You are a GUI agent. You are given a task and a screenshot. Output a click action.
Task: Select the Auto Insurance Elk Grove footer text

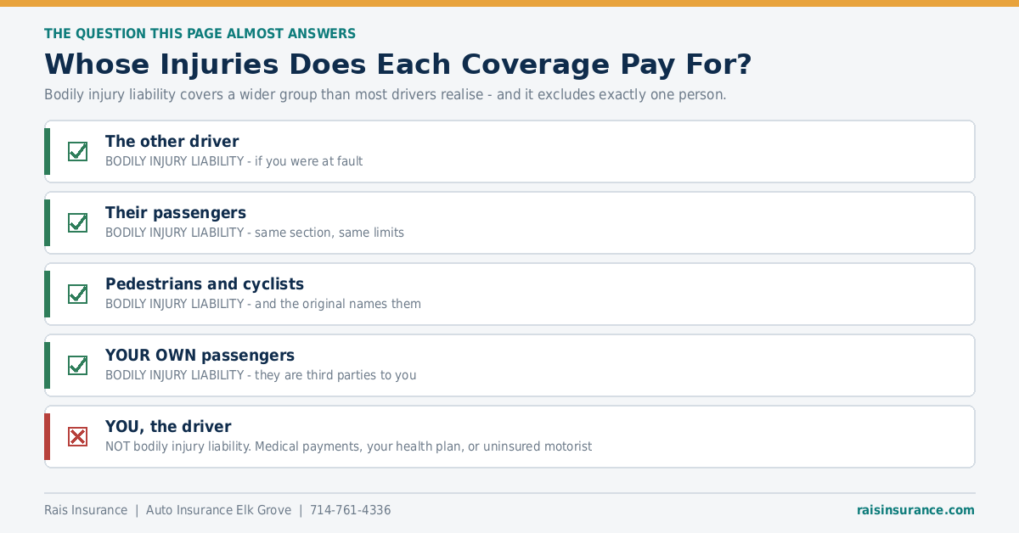tap(218, 510)
